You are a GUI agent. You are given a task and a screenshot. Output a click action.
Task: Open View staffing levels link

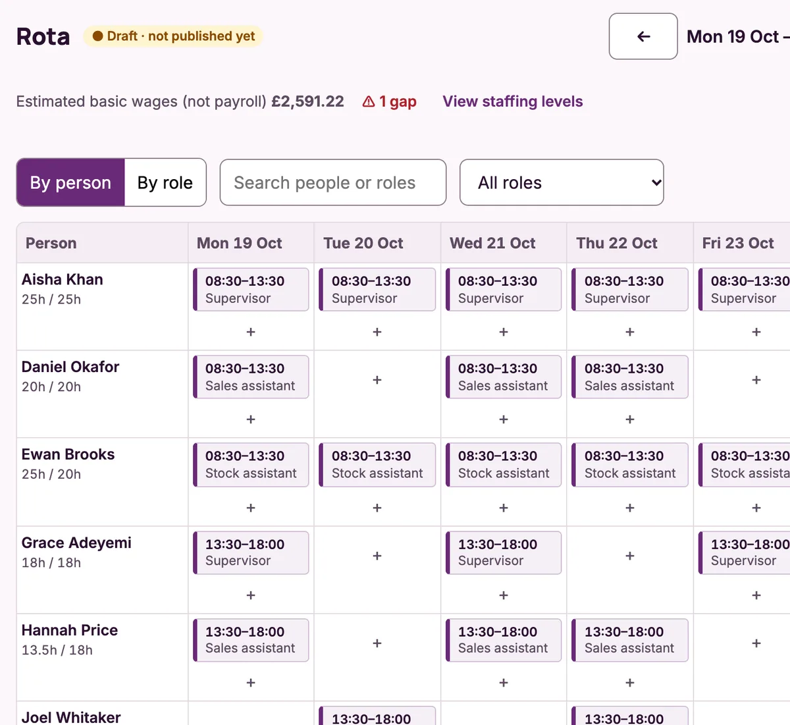click(513, 101)
